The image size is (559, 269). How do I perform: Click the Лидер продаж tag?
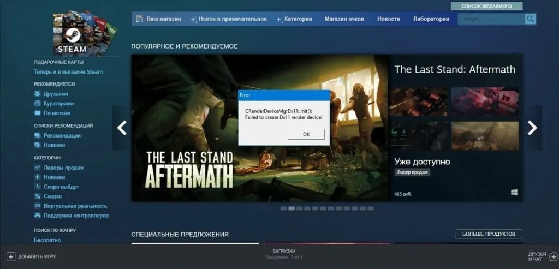(x=412, y=172)
